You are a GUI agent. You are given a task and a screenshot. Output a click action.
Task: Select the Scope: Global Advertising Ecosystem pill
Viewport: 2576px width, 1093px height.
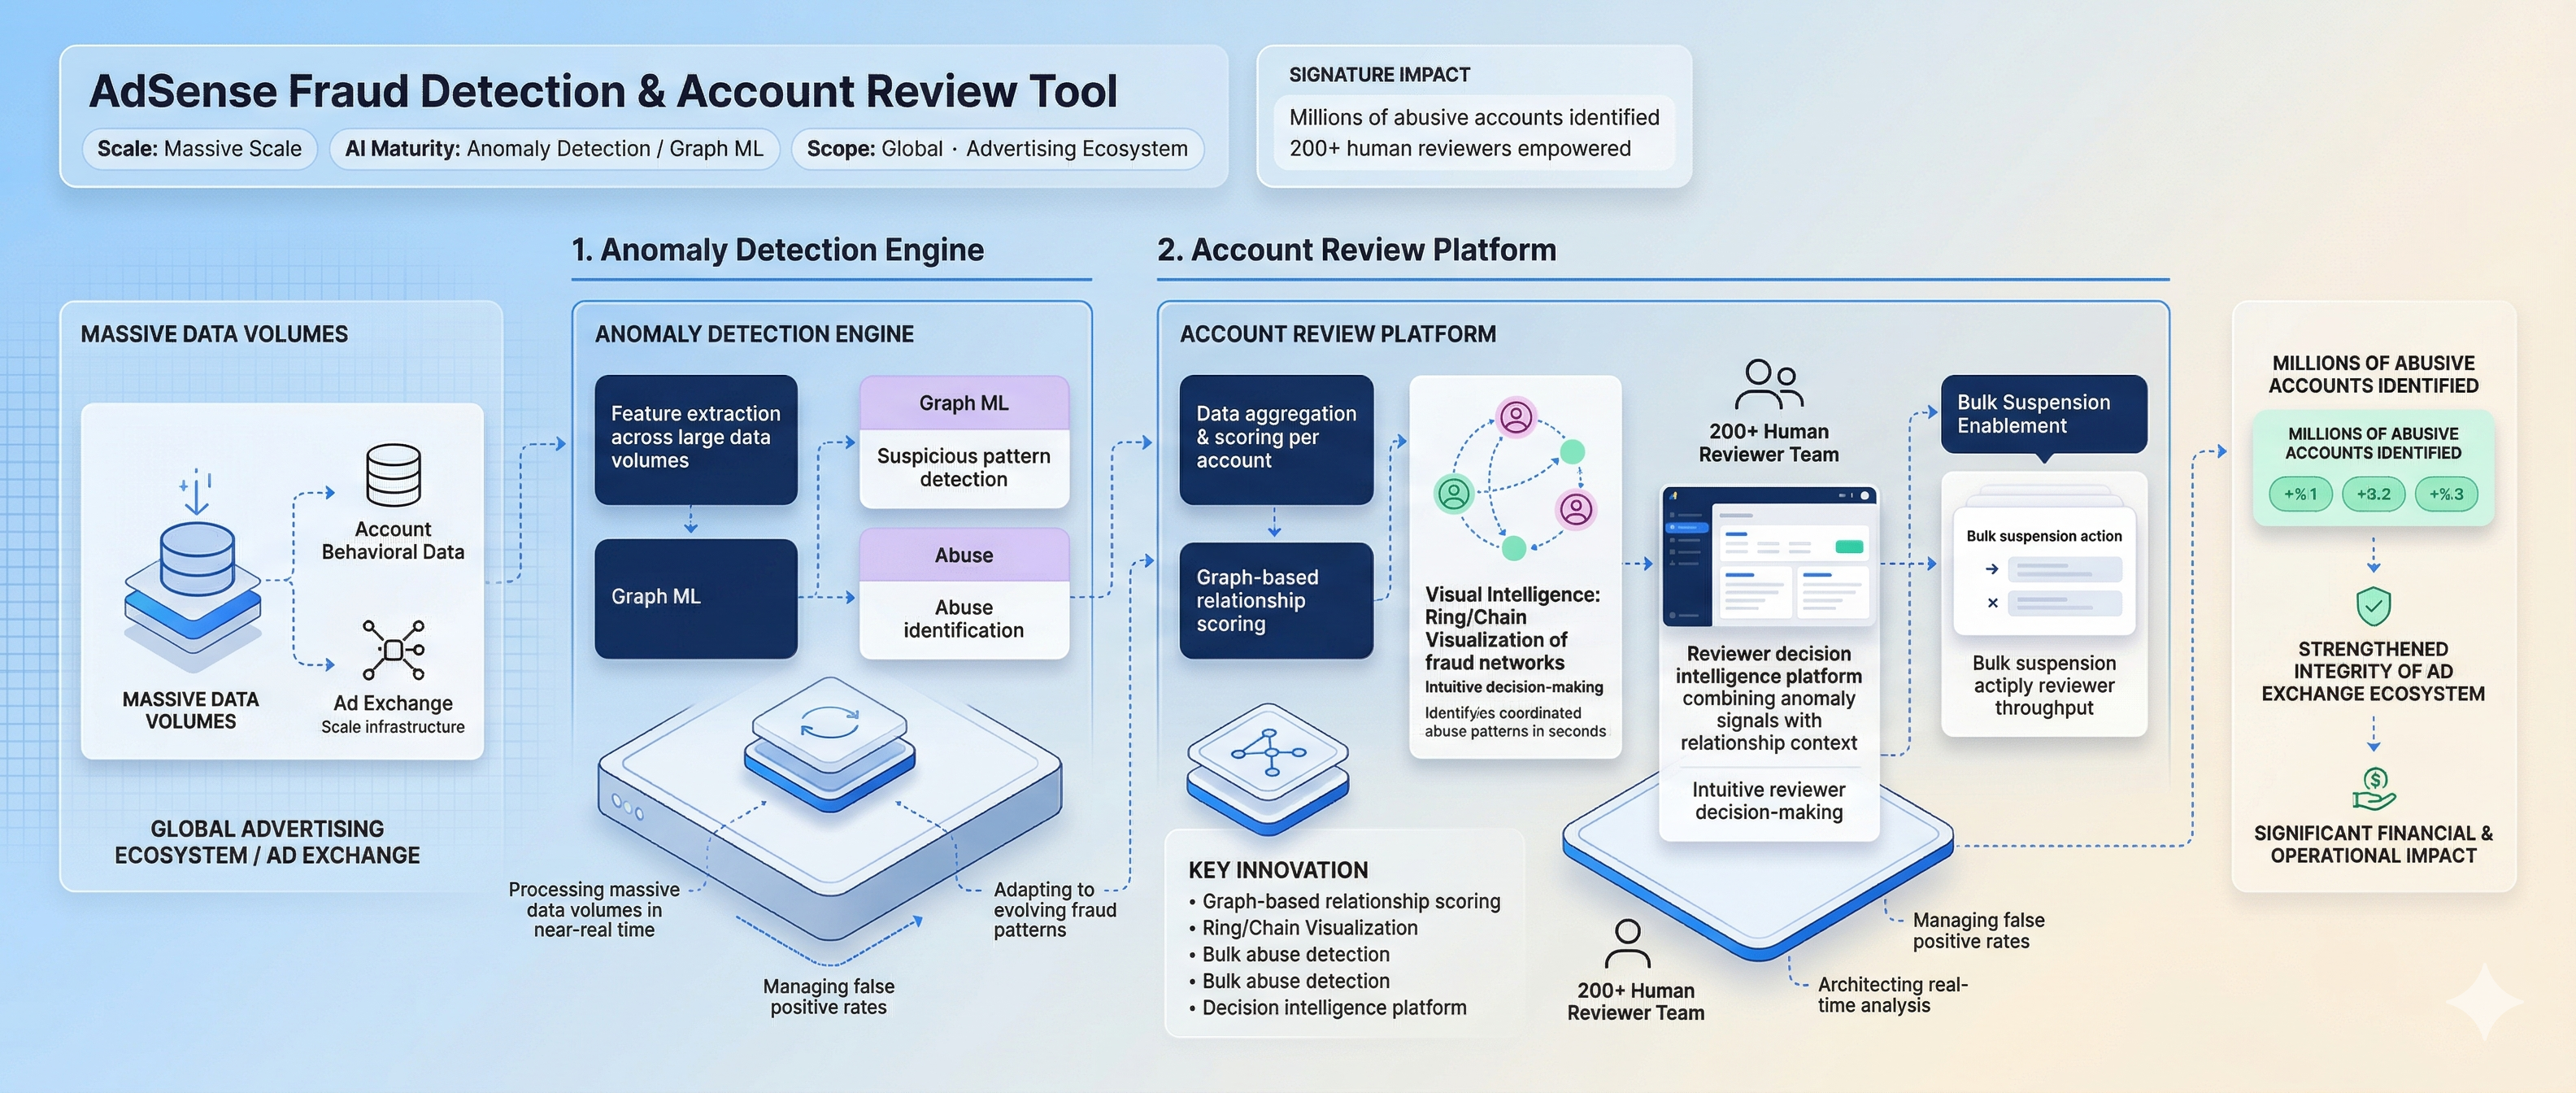click(x=997, y=149)
